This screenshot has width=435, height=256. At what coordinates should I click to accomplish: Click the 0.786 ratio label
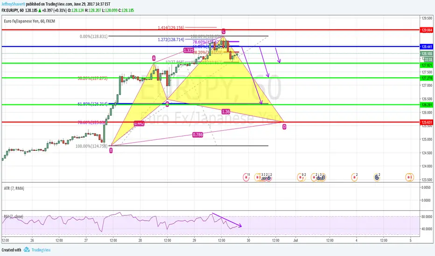pos(197,135)
